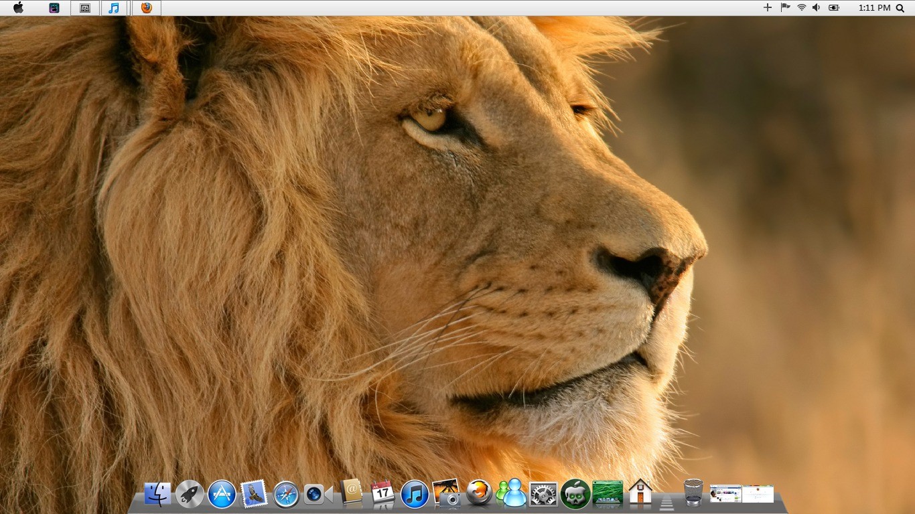Open the Wi-Fi status menu

pyautogui.click(x=801, y=7)
